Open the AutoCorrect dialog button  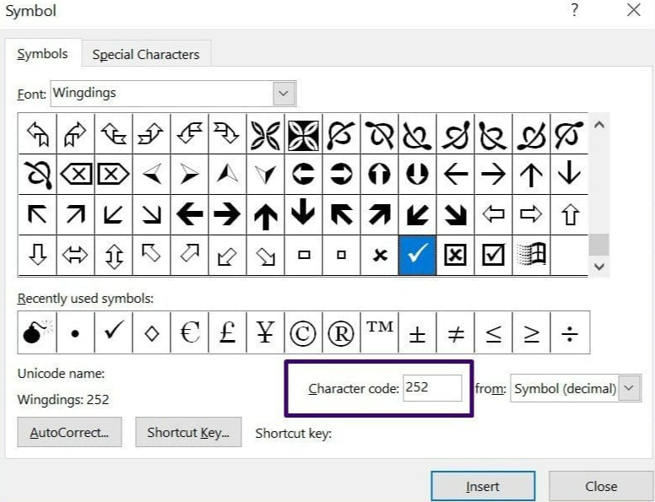coord(69,432)
